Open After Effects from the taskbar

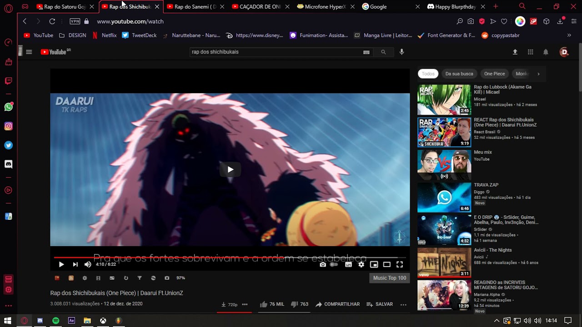coord(71,321)
